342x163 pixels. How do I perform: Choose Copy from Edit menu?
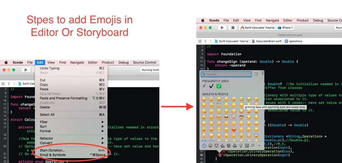[x=71, y=84]
